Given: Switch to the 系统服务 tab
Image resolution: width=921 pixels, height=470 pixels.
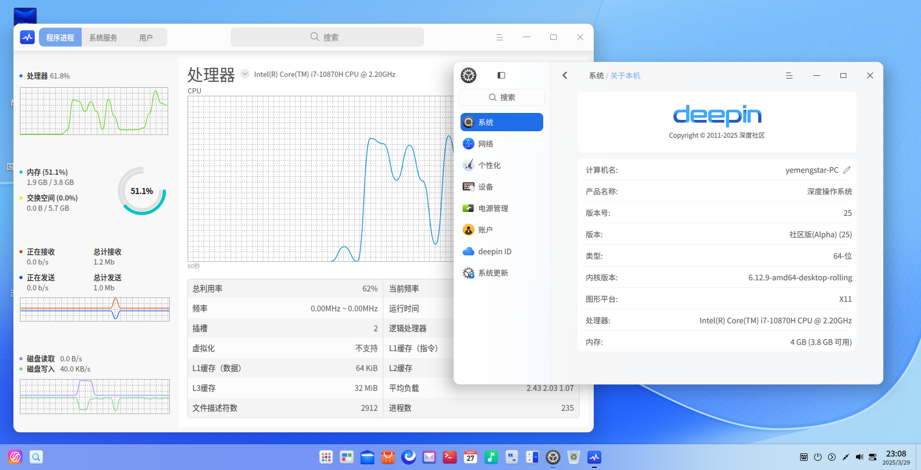Looking at the screenshot, I should (103, 38).
